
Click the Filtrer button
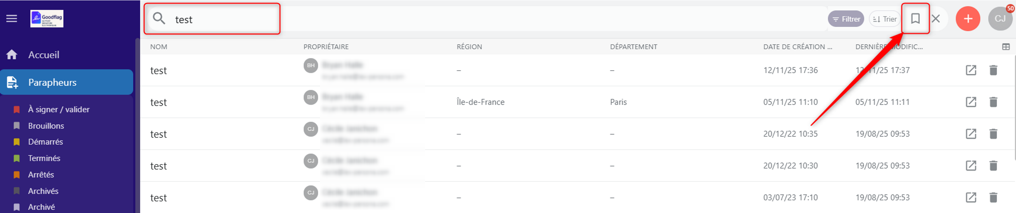click(846, 19)
